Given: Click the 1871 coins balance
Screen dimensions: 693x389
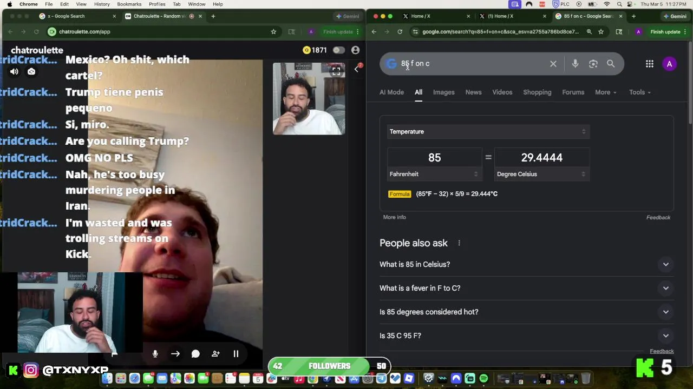Looking at the screenshot, I should pos(315,50).
